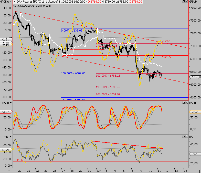Click the 73,77 DSSB value marker
The image size is (201, 173).
pyautogui.click(x=6, y=112)
